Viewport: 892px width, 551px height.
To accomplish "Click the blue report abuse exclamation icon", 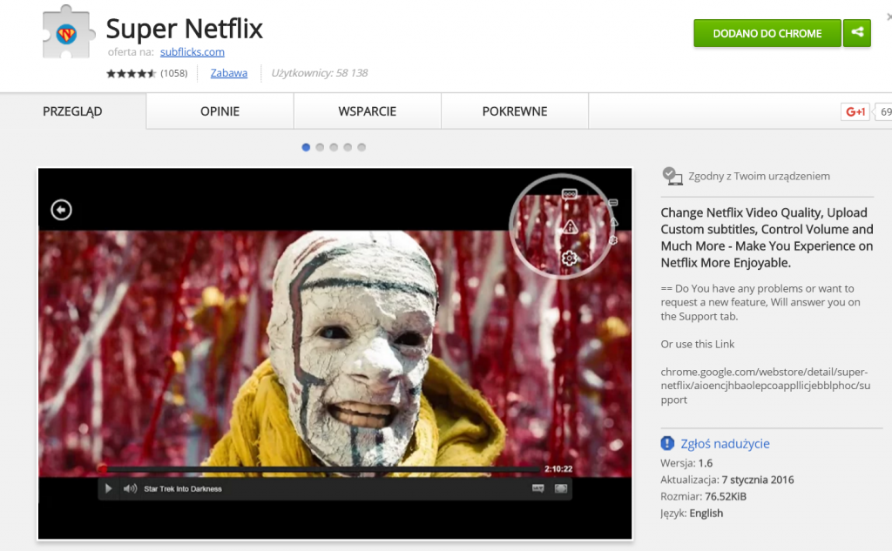I will click(667, 444).
